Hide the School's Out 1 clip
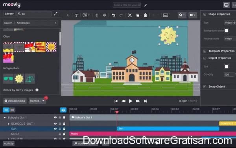The image size is (236, 148). tap(55, 117)
